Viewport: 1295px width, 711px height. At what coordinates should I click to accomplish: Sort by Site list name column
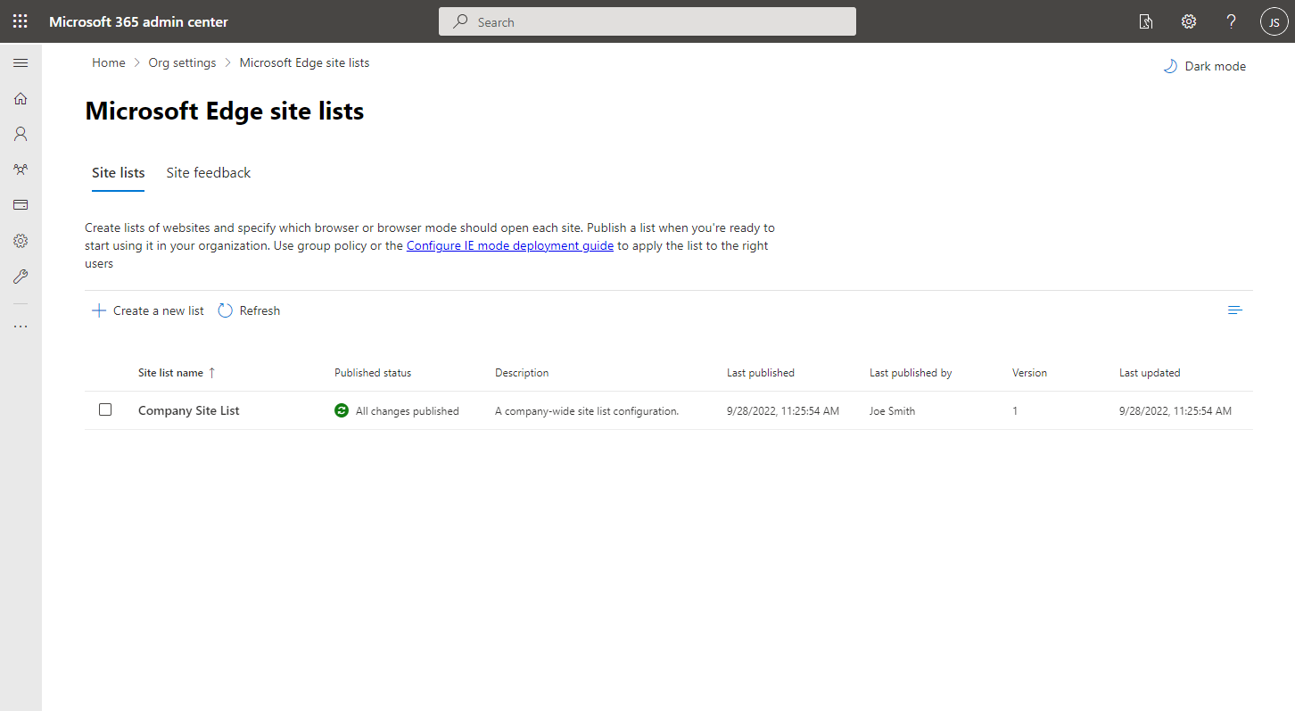pos(169,372)
